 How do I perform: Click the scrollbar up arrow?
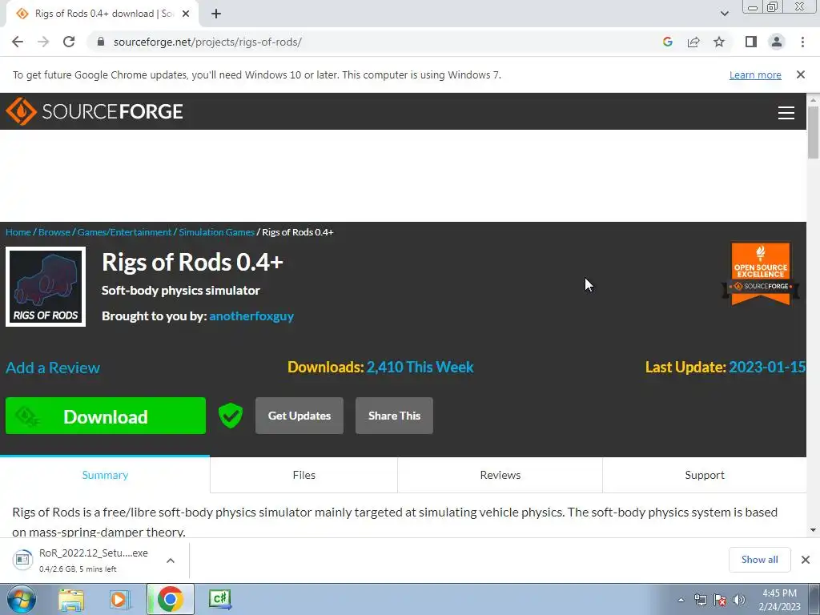click(x=813, y=100)
